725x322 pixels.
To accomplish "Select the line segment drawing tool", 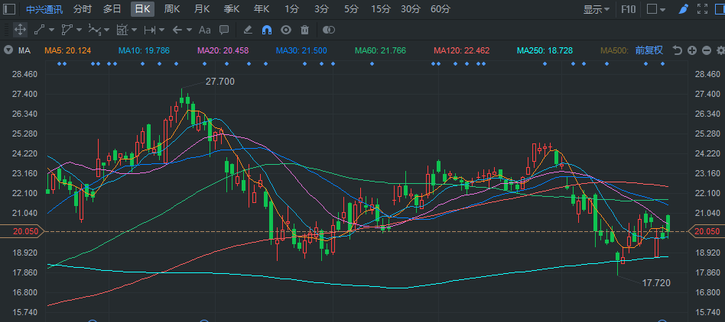I will (x=39, y=30).
